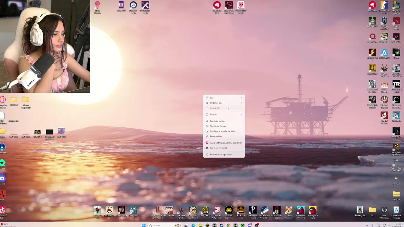
Task: Expand the Ordenar por submenu
Action: (x=224, y=103)
